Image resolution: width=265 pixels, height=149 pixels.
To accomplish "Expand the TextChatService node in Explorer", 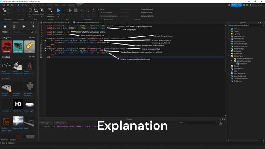I will coord(229,74).
